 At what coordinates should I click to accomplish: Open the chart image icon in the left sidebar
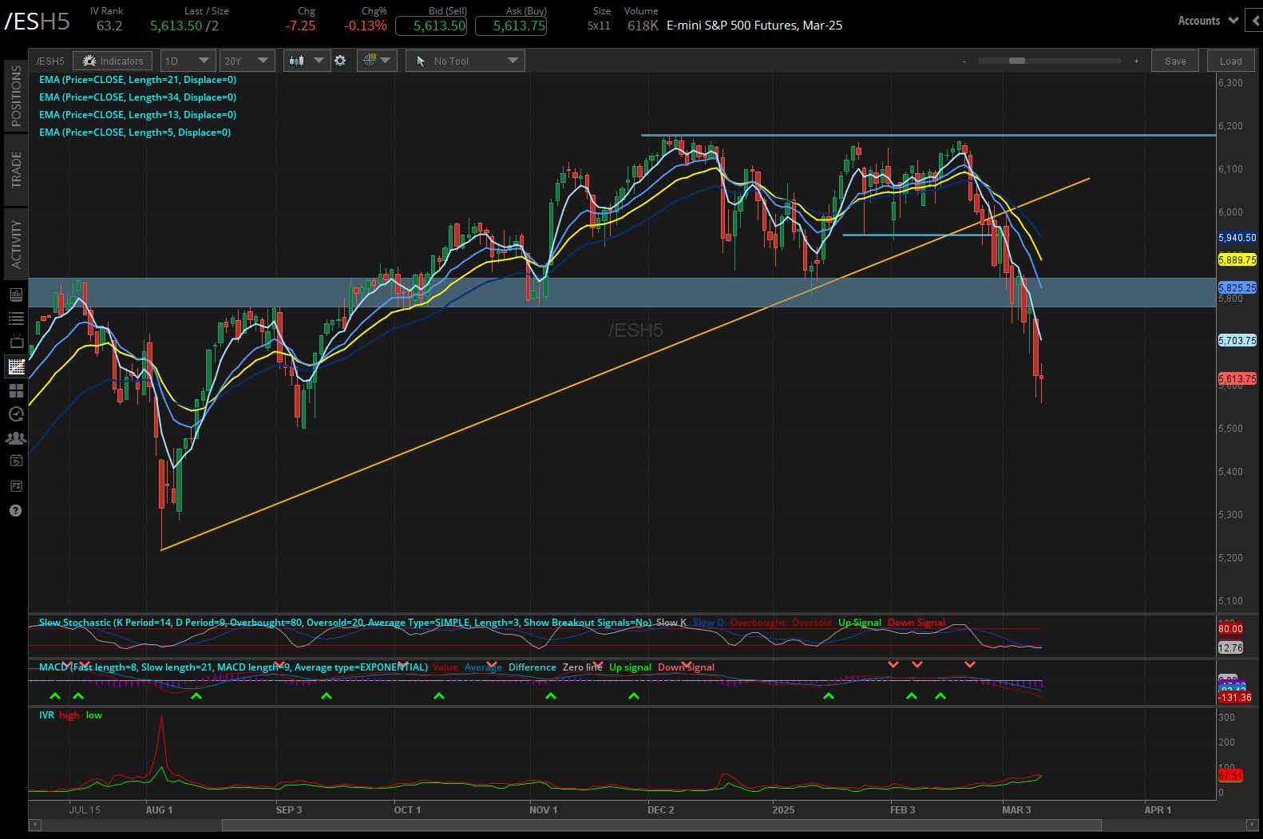coord(15,295)
